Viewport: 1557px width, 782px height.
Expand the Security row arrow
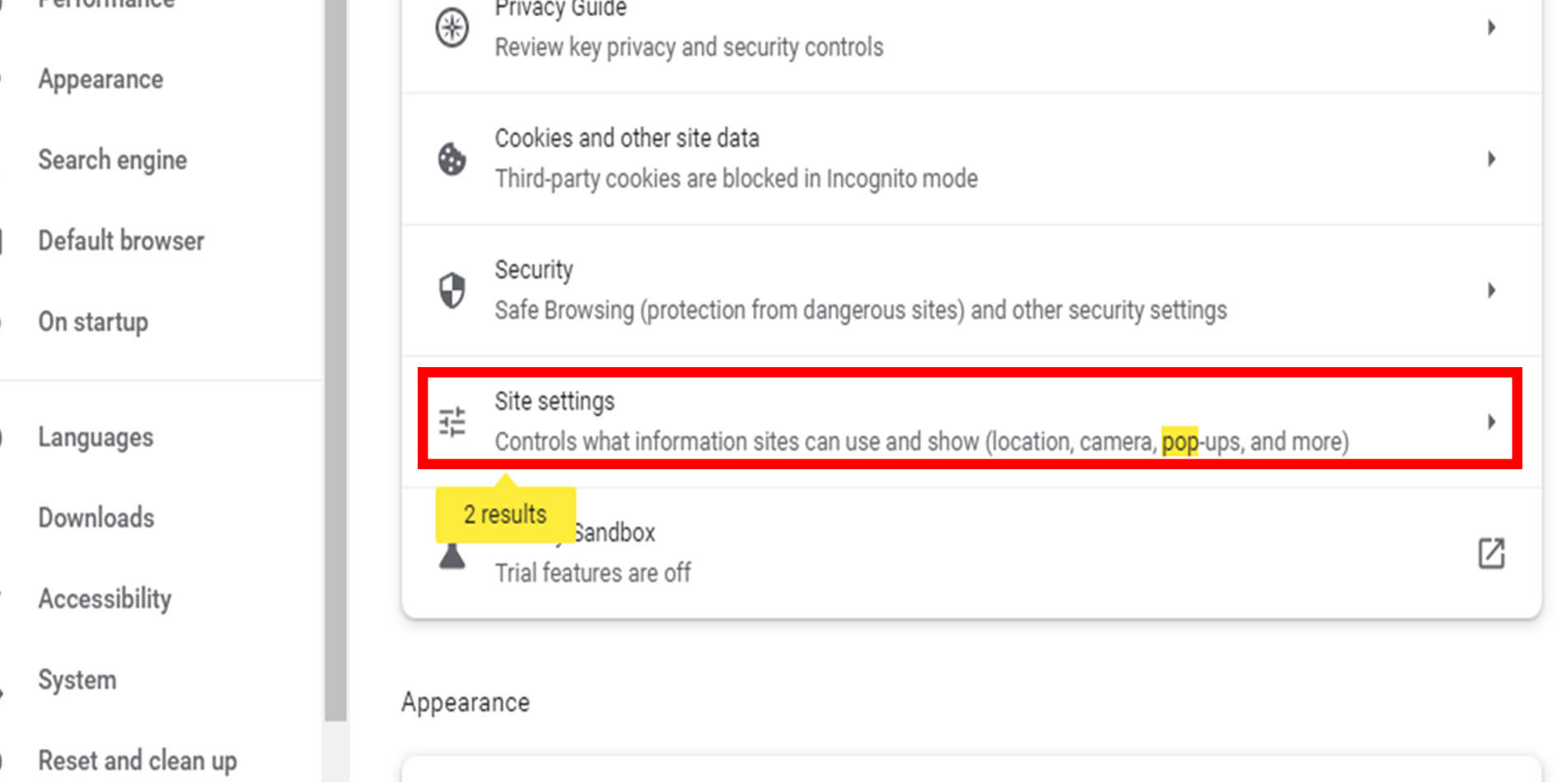coord(1490,290)
